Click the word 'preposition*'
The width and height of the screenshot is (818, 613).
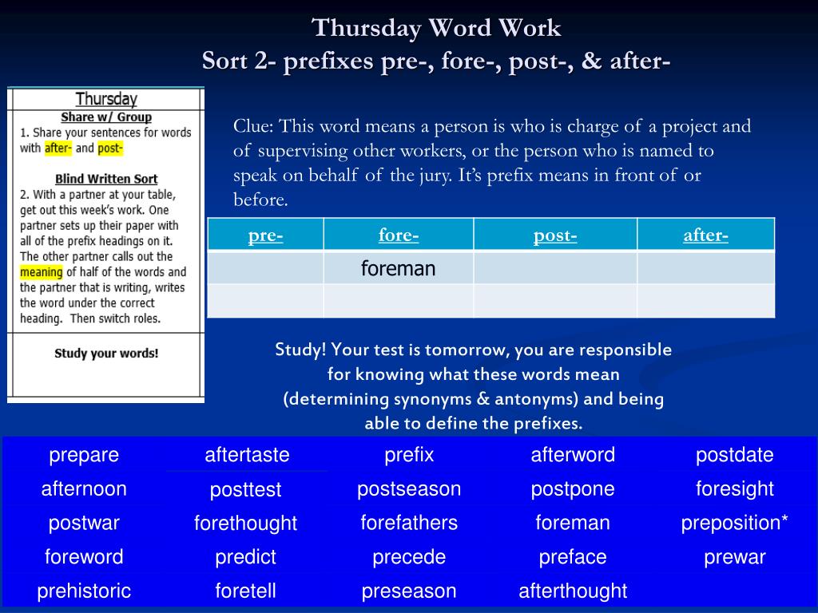click(x=735, y=523)
